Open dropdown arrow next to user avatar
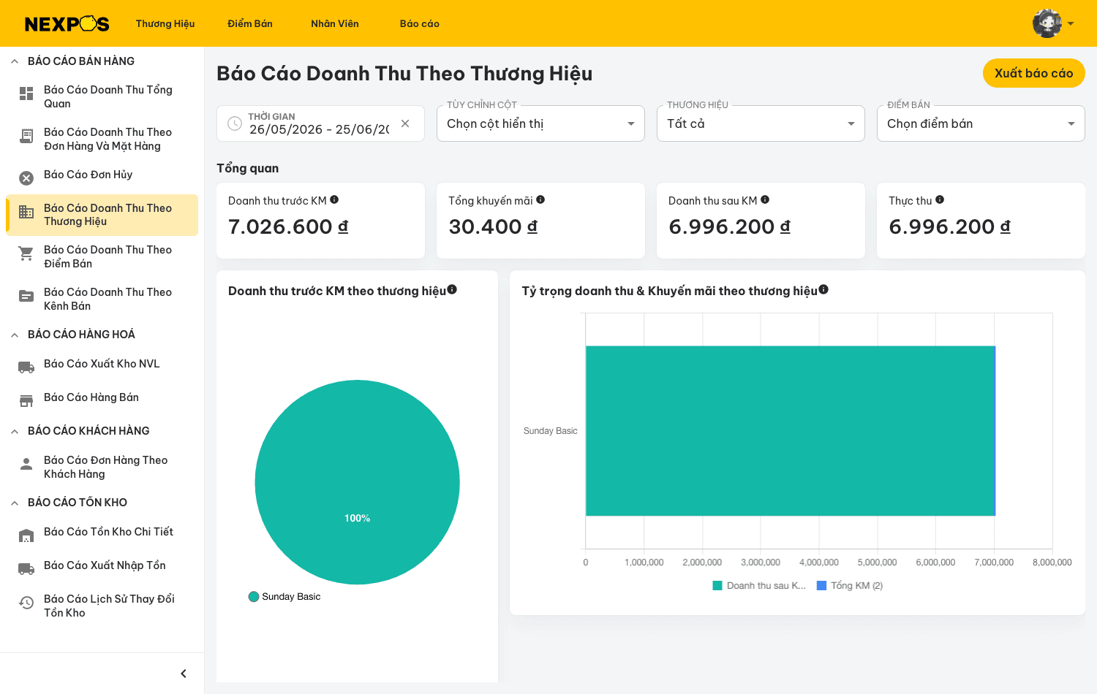 tap(1071, 23)
